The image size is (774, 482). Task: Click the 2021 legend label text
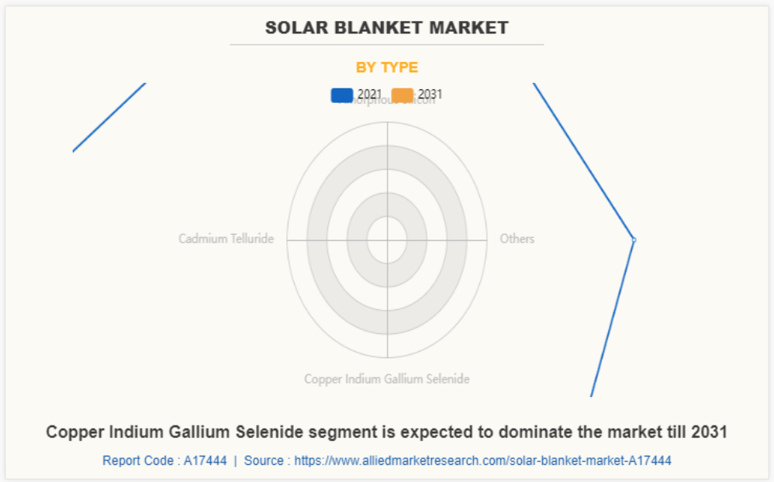pos(369,95)
